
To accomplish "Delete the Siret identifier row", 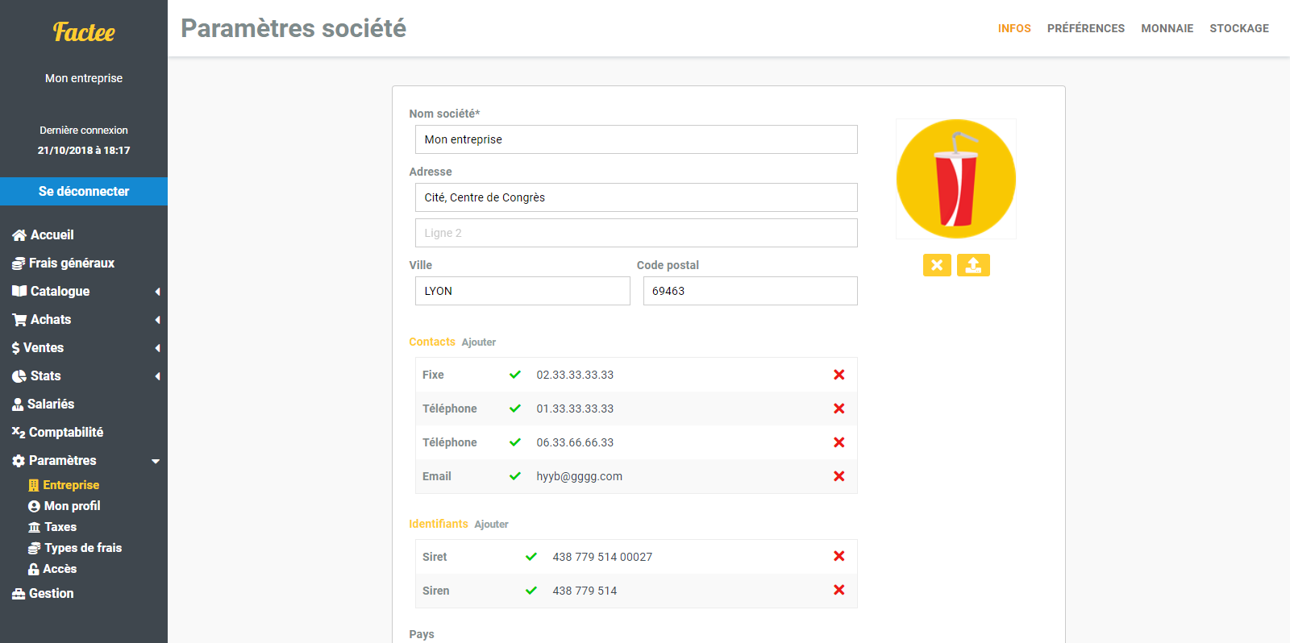I will click(838, 557).
